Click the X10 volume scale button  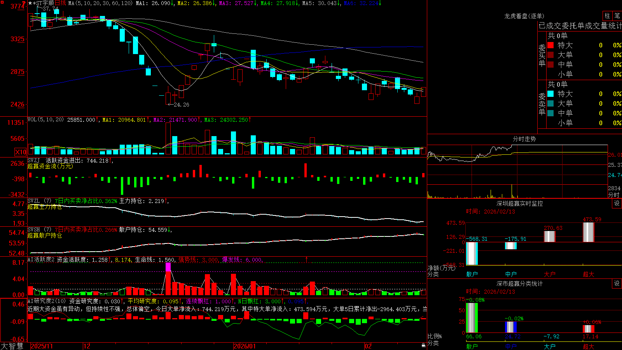tap(21, 152)
